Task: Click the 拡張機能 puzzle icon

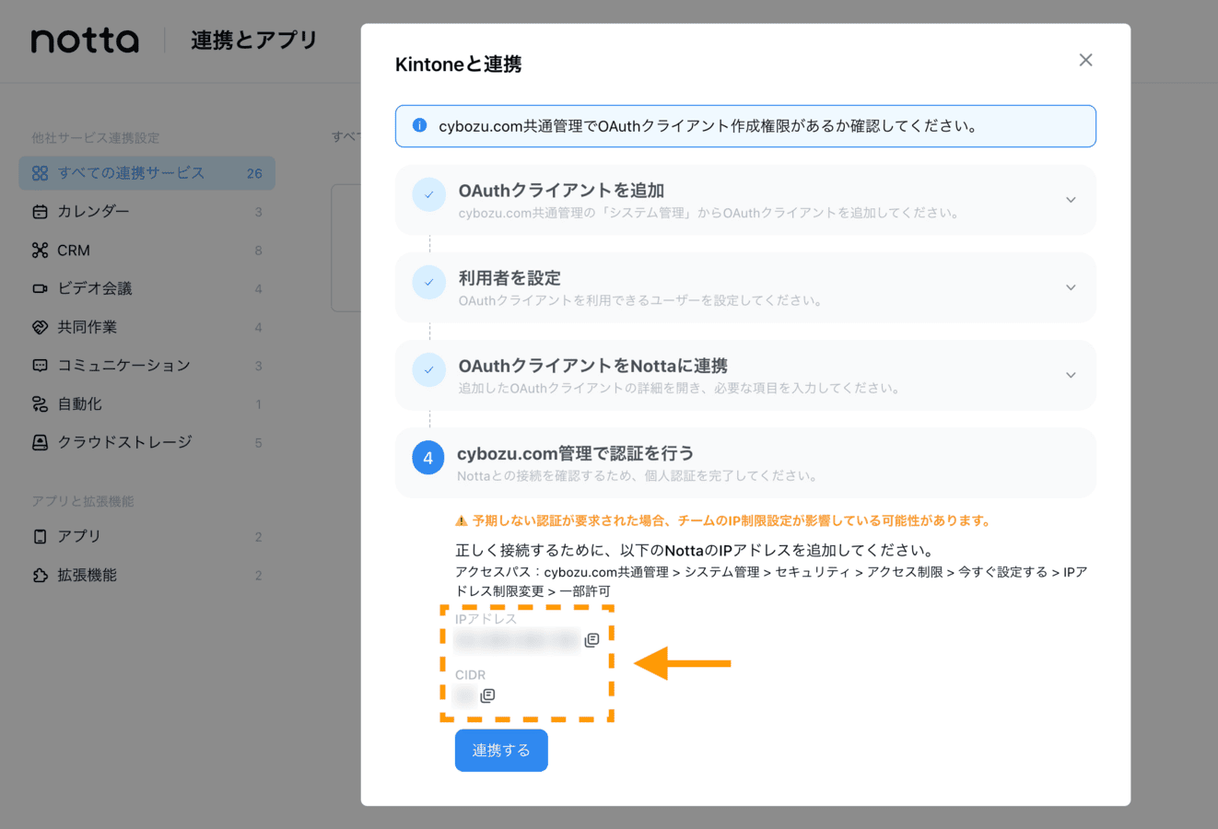Action: coord(40,575)
